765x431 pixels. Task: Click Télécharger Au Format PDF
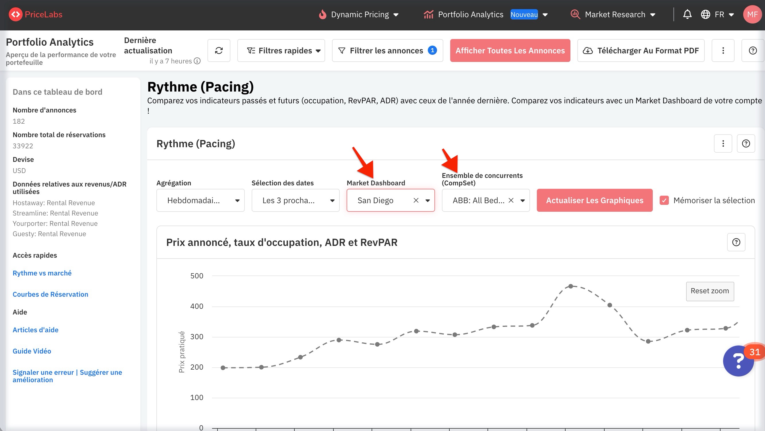click(640, 51)
